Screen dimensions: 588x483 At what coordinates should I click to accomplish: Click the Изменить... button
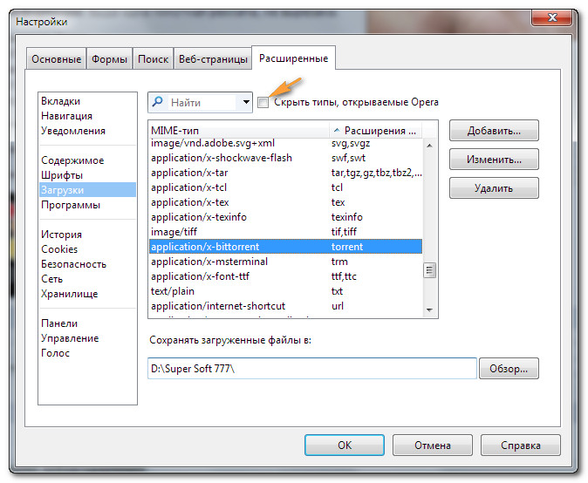click(494, 160)
